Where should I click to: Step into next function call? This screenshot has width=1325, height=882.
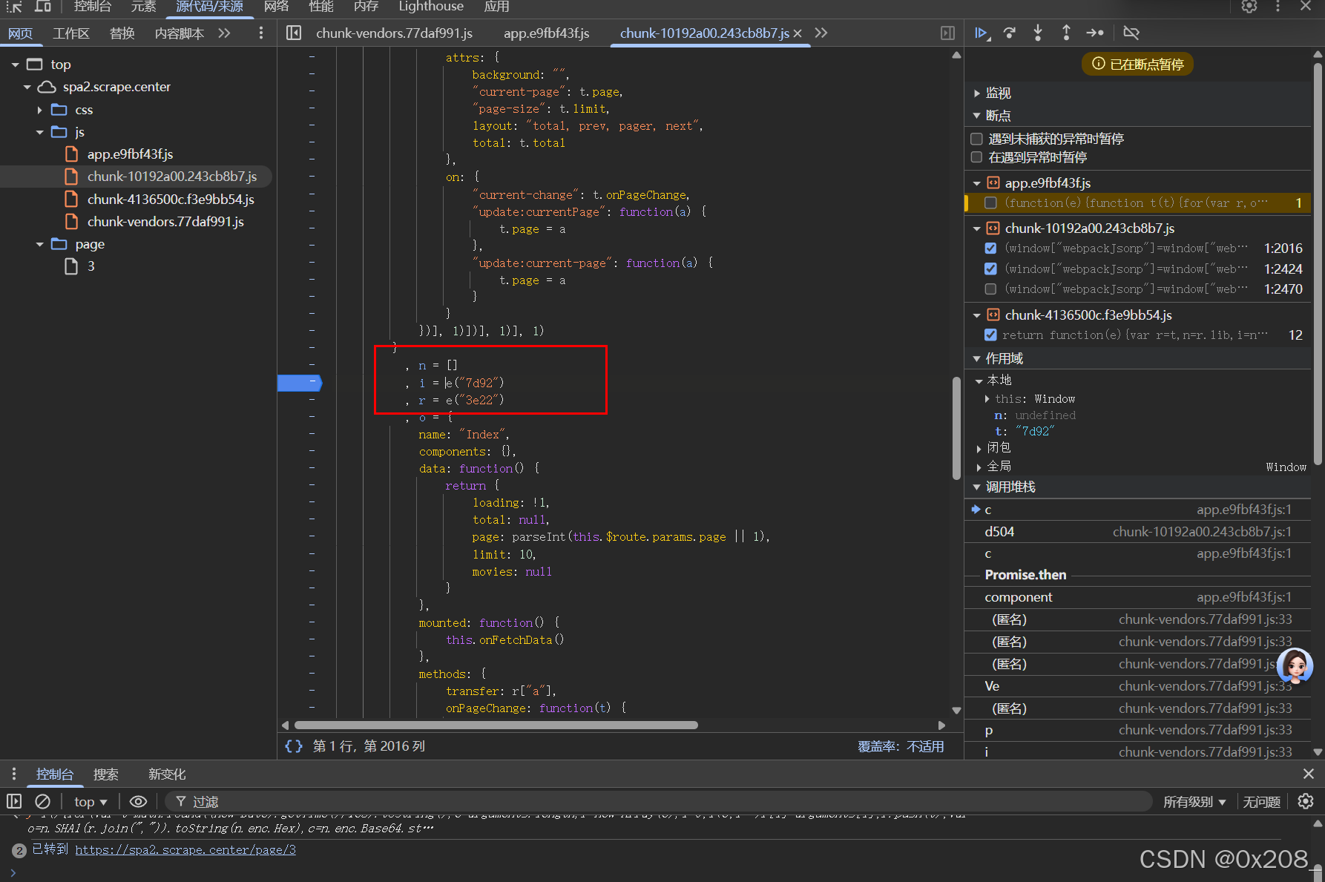(x=1038, y=33)
